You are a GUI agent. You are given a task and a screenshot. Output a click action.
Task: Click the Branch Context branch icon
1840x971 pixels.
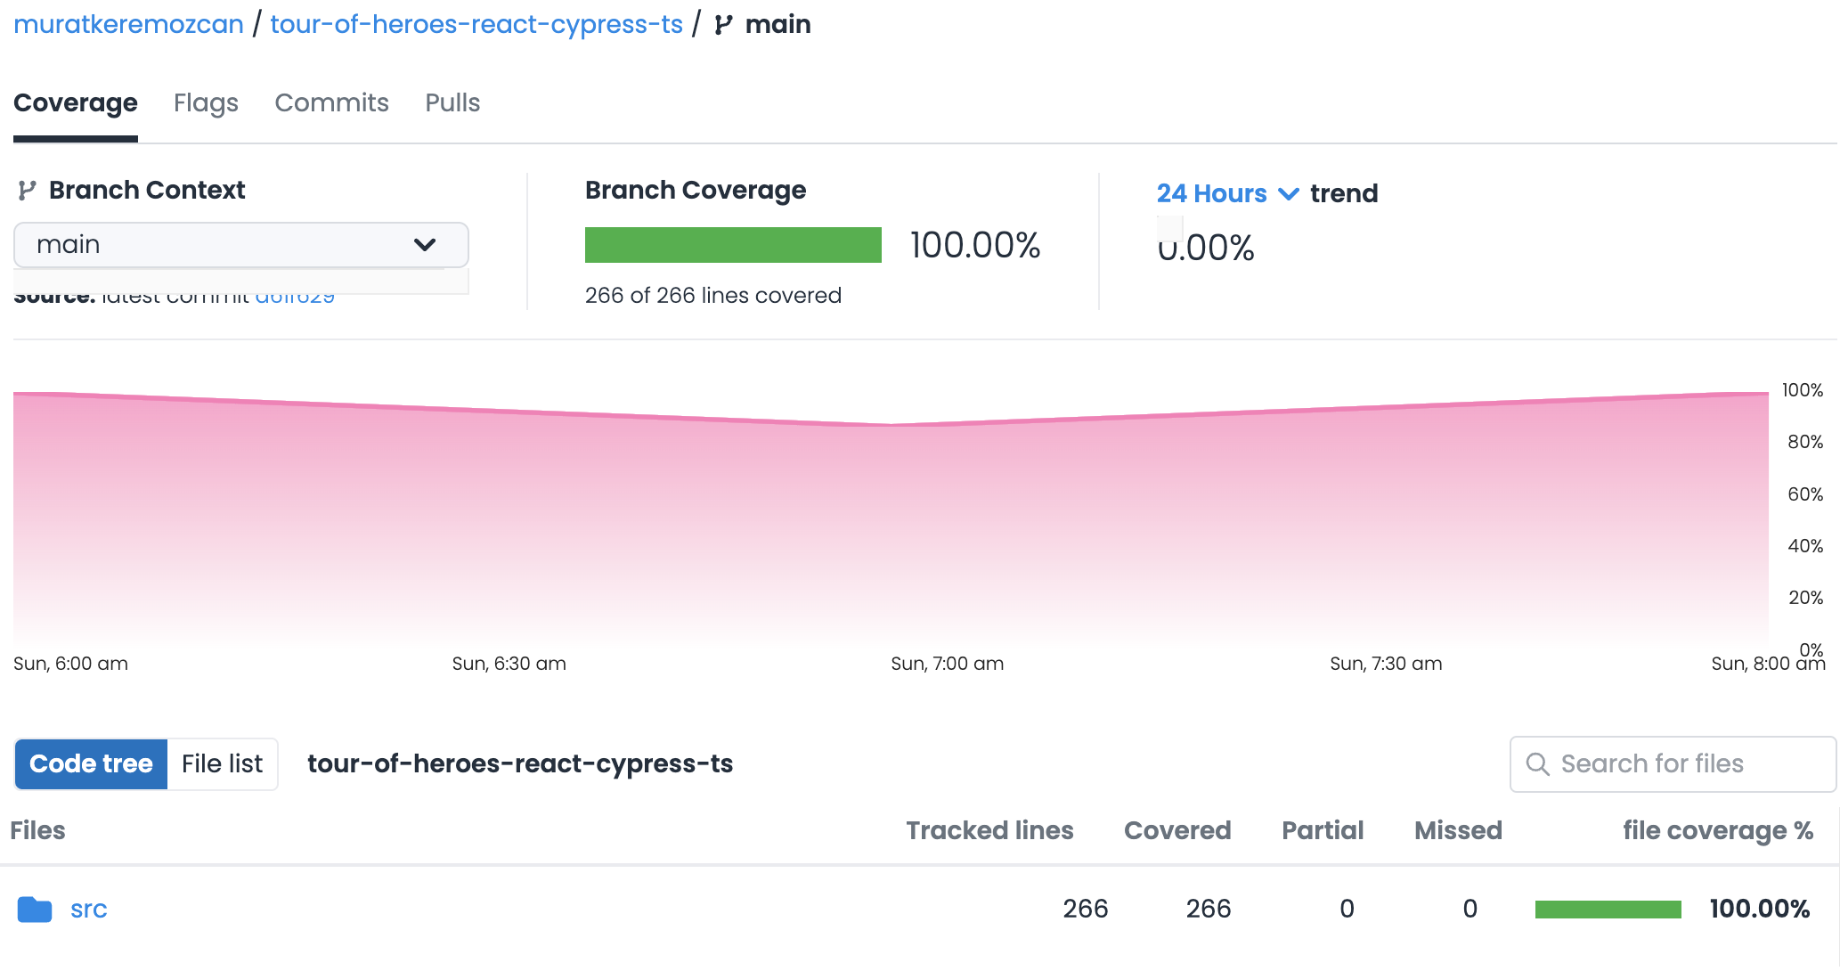coord(27,191)
